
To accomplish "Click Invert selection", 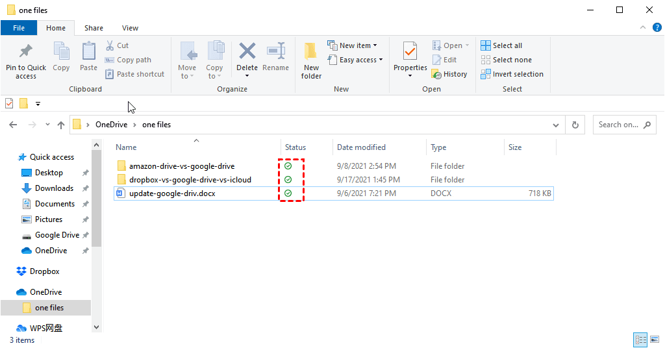I will tap(512, 74).
